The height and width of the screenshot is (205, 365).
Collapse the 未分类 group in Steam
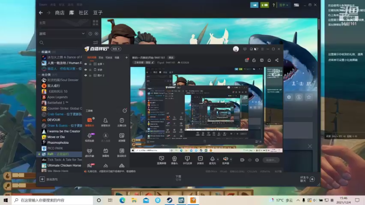[x=39, y=75]
